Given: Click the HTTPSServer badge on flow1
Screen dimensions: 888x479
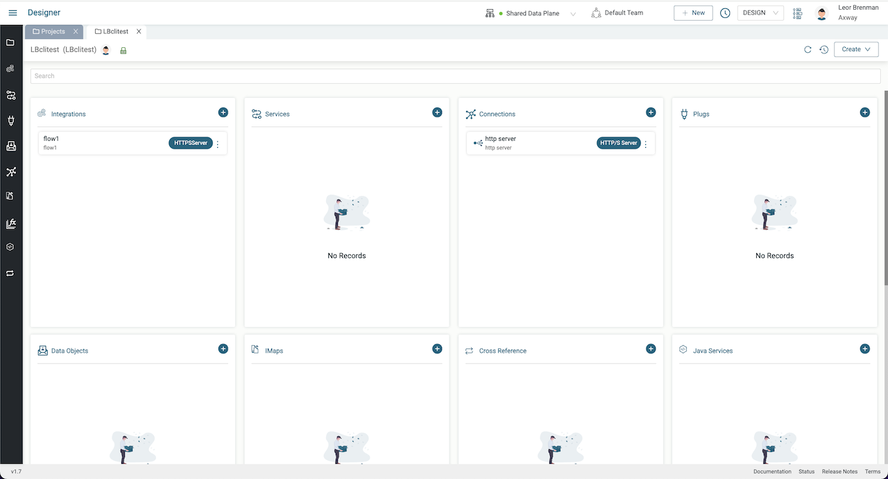Looking at the screenshot, I should [191, 143].
